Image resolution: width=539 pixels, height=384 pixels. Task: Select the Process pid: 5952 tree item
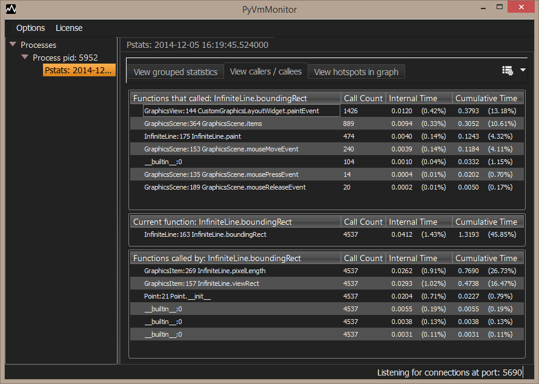65,58
